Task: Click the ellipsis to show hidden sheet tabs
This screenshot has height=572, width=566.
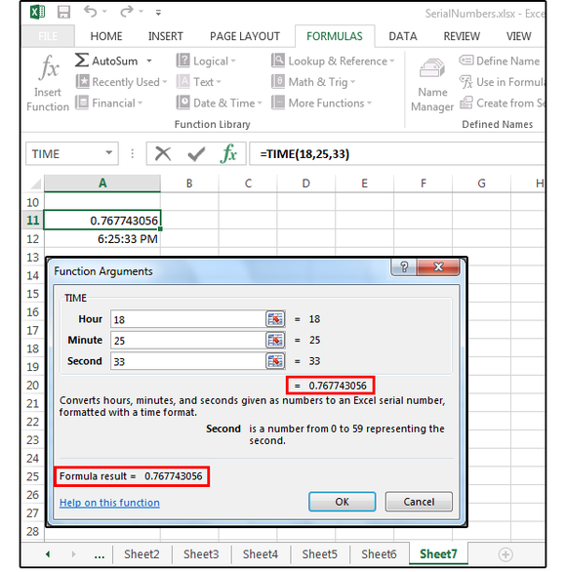Action: (x=100, y=555)
